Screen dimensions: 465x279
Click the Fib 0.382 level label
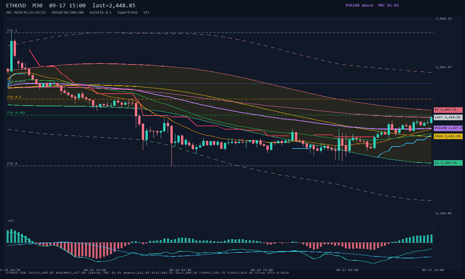tap(16, 113)
